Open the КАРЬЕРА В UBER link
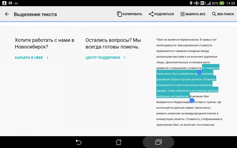The height and width of the screenshot is (148, 237). [30, 58]
